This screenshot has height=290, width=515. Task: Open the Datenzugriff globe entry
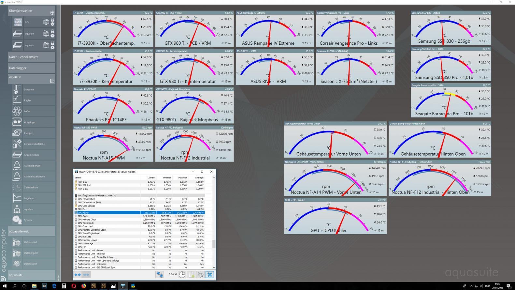[34, 264]
